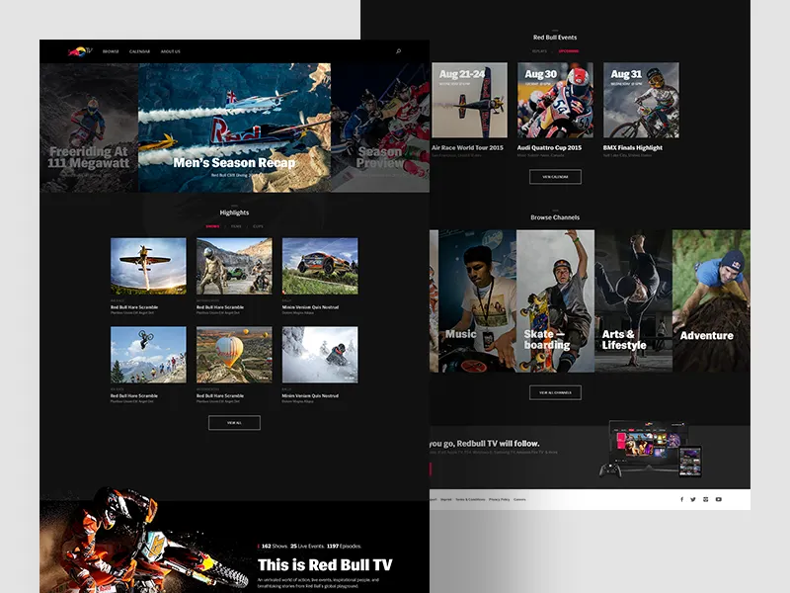Open the Music channel tile
Screen dimensions: 790x593
tap(477, 301)
